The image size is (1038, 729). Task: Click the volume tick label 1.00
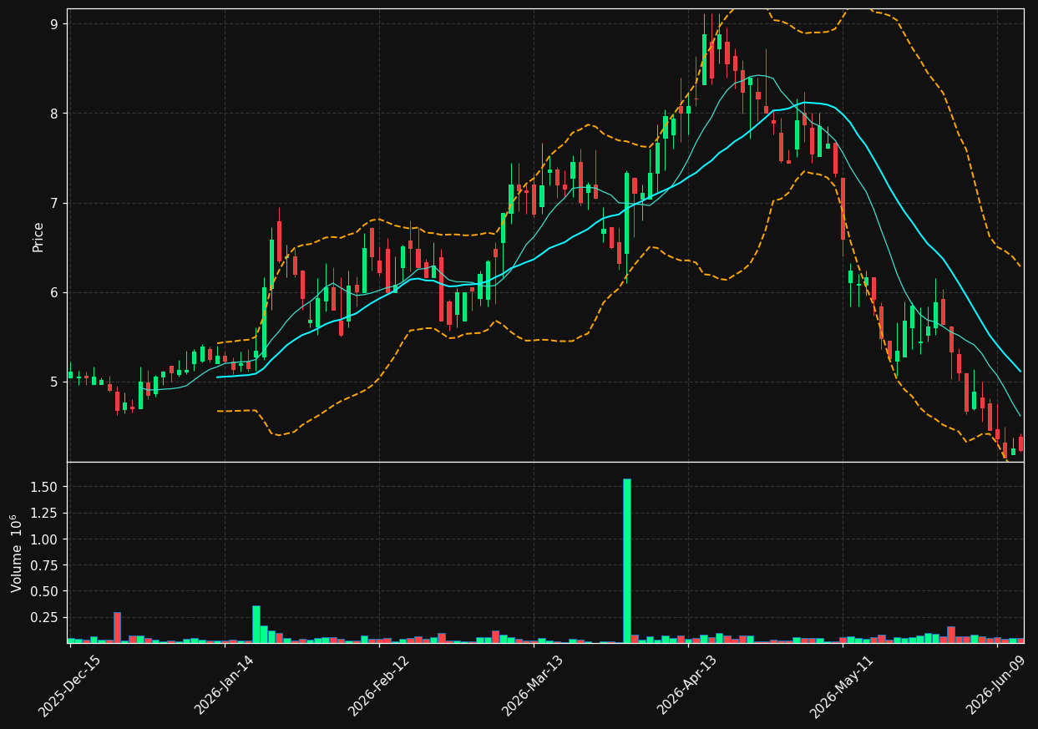[x=45, y=539]
